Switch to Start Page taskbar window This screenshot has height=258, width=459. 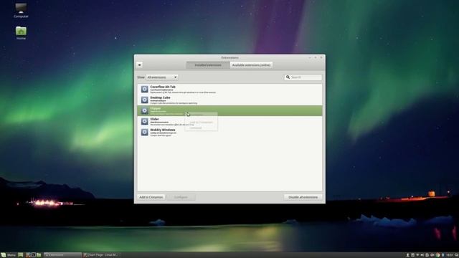(x=101, y=255)
